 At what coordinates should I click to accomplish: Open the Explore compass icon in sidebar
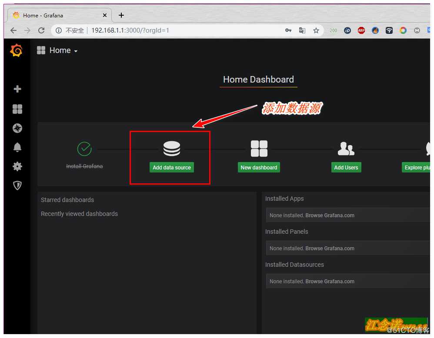[17, 128]
